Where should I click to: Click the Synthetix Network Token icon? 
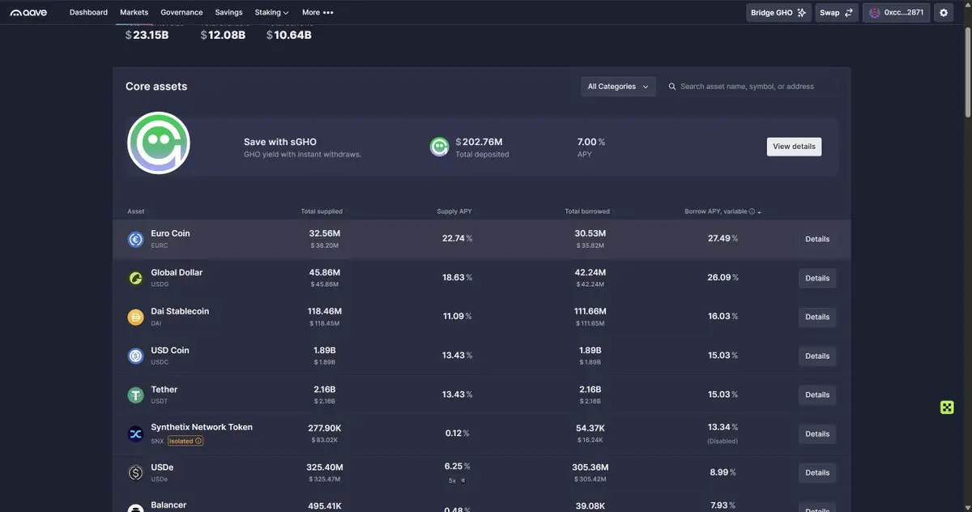coord(135,433)
